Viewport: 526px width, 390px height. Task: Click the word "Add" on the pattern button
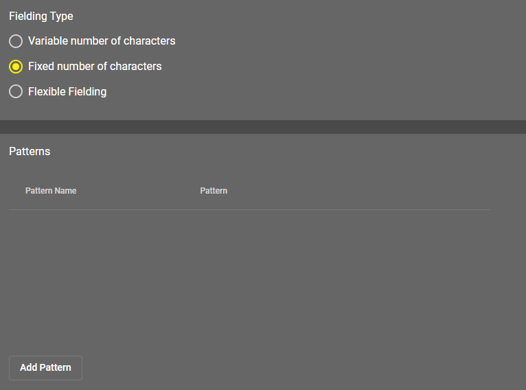[x=28, y=367]
